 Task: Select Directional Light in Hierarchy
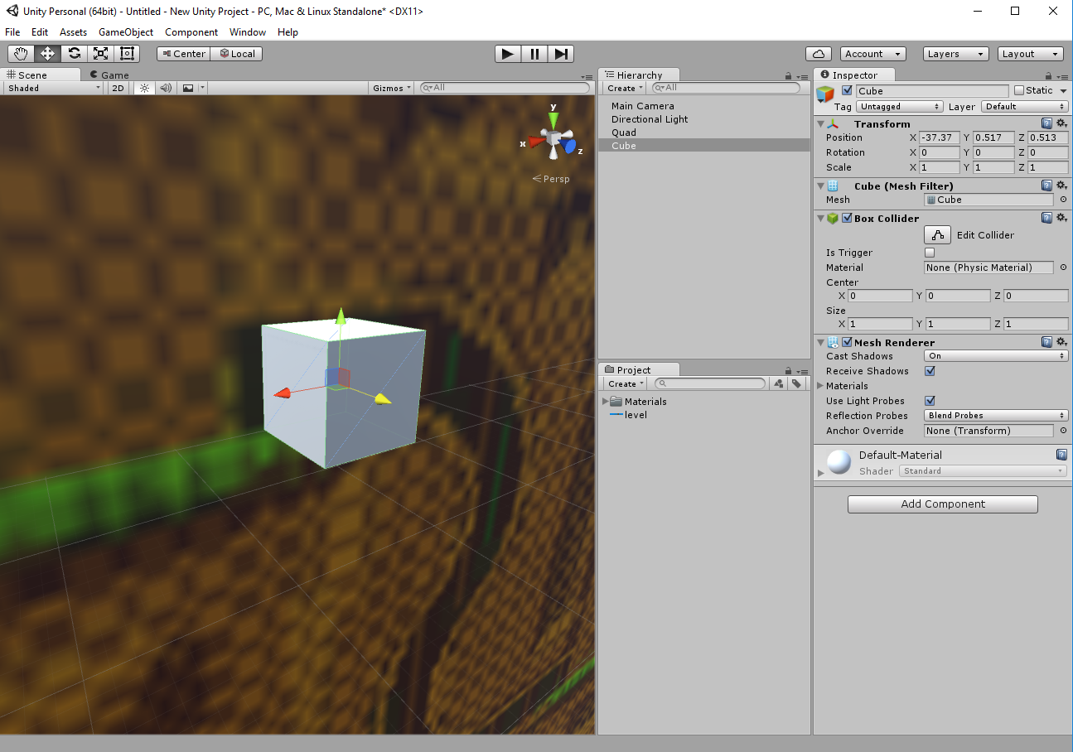[x=650, y=119]
